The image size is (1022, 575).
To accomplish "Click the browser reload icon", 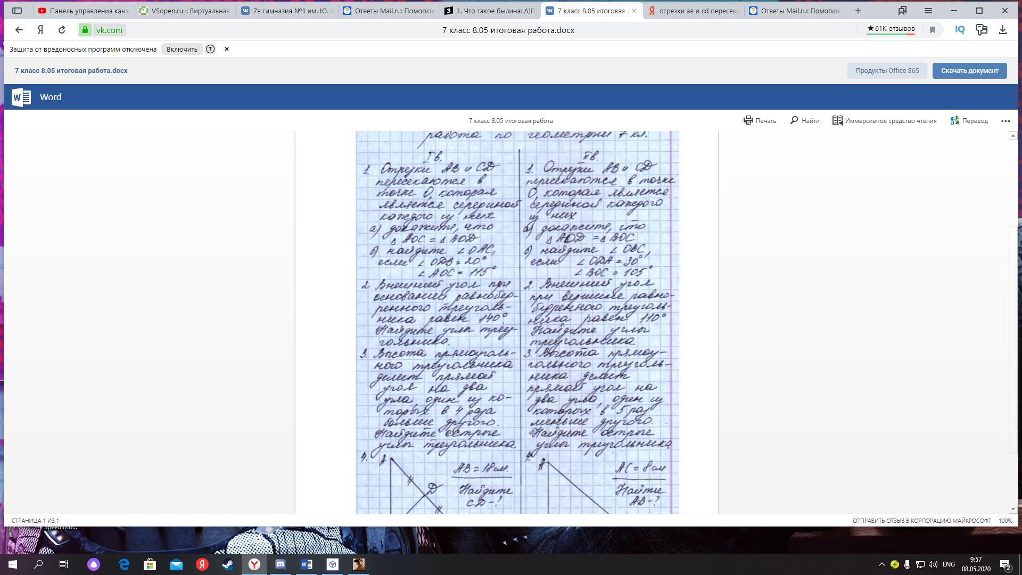I will [62, 30].
